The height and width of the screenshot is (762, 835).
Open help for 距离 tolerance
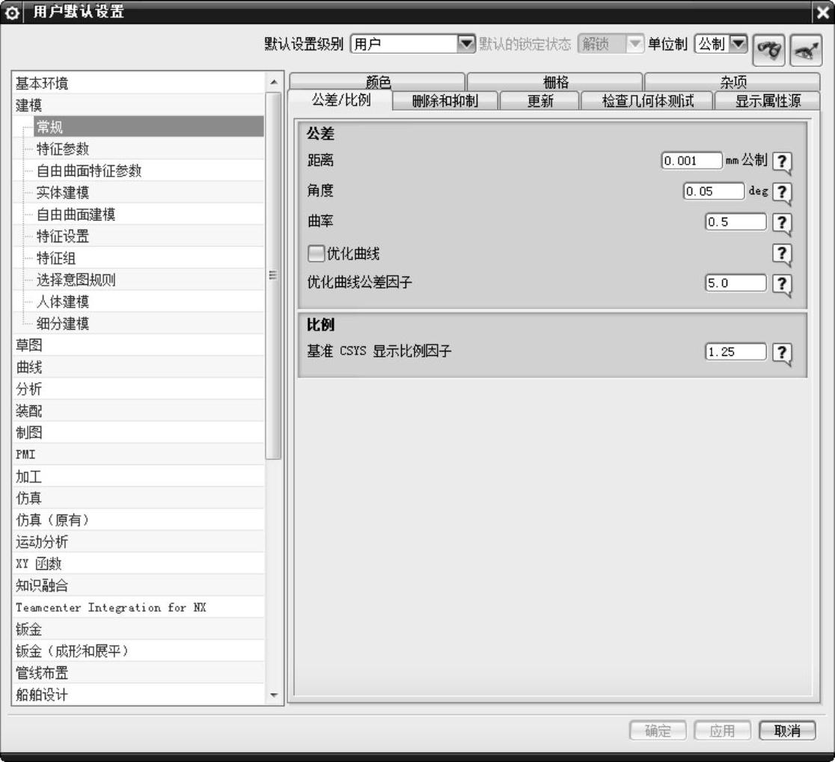pos(782,162)
